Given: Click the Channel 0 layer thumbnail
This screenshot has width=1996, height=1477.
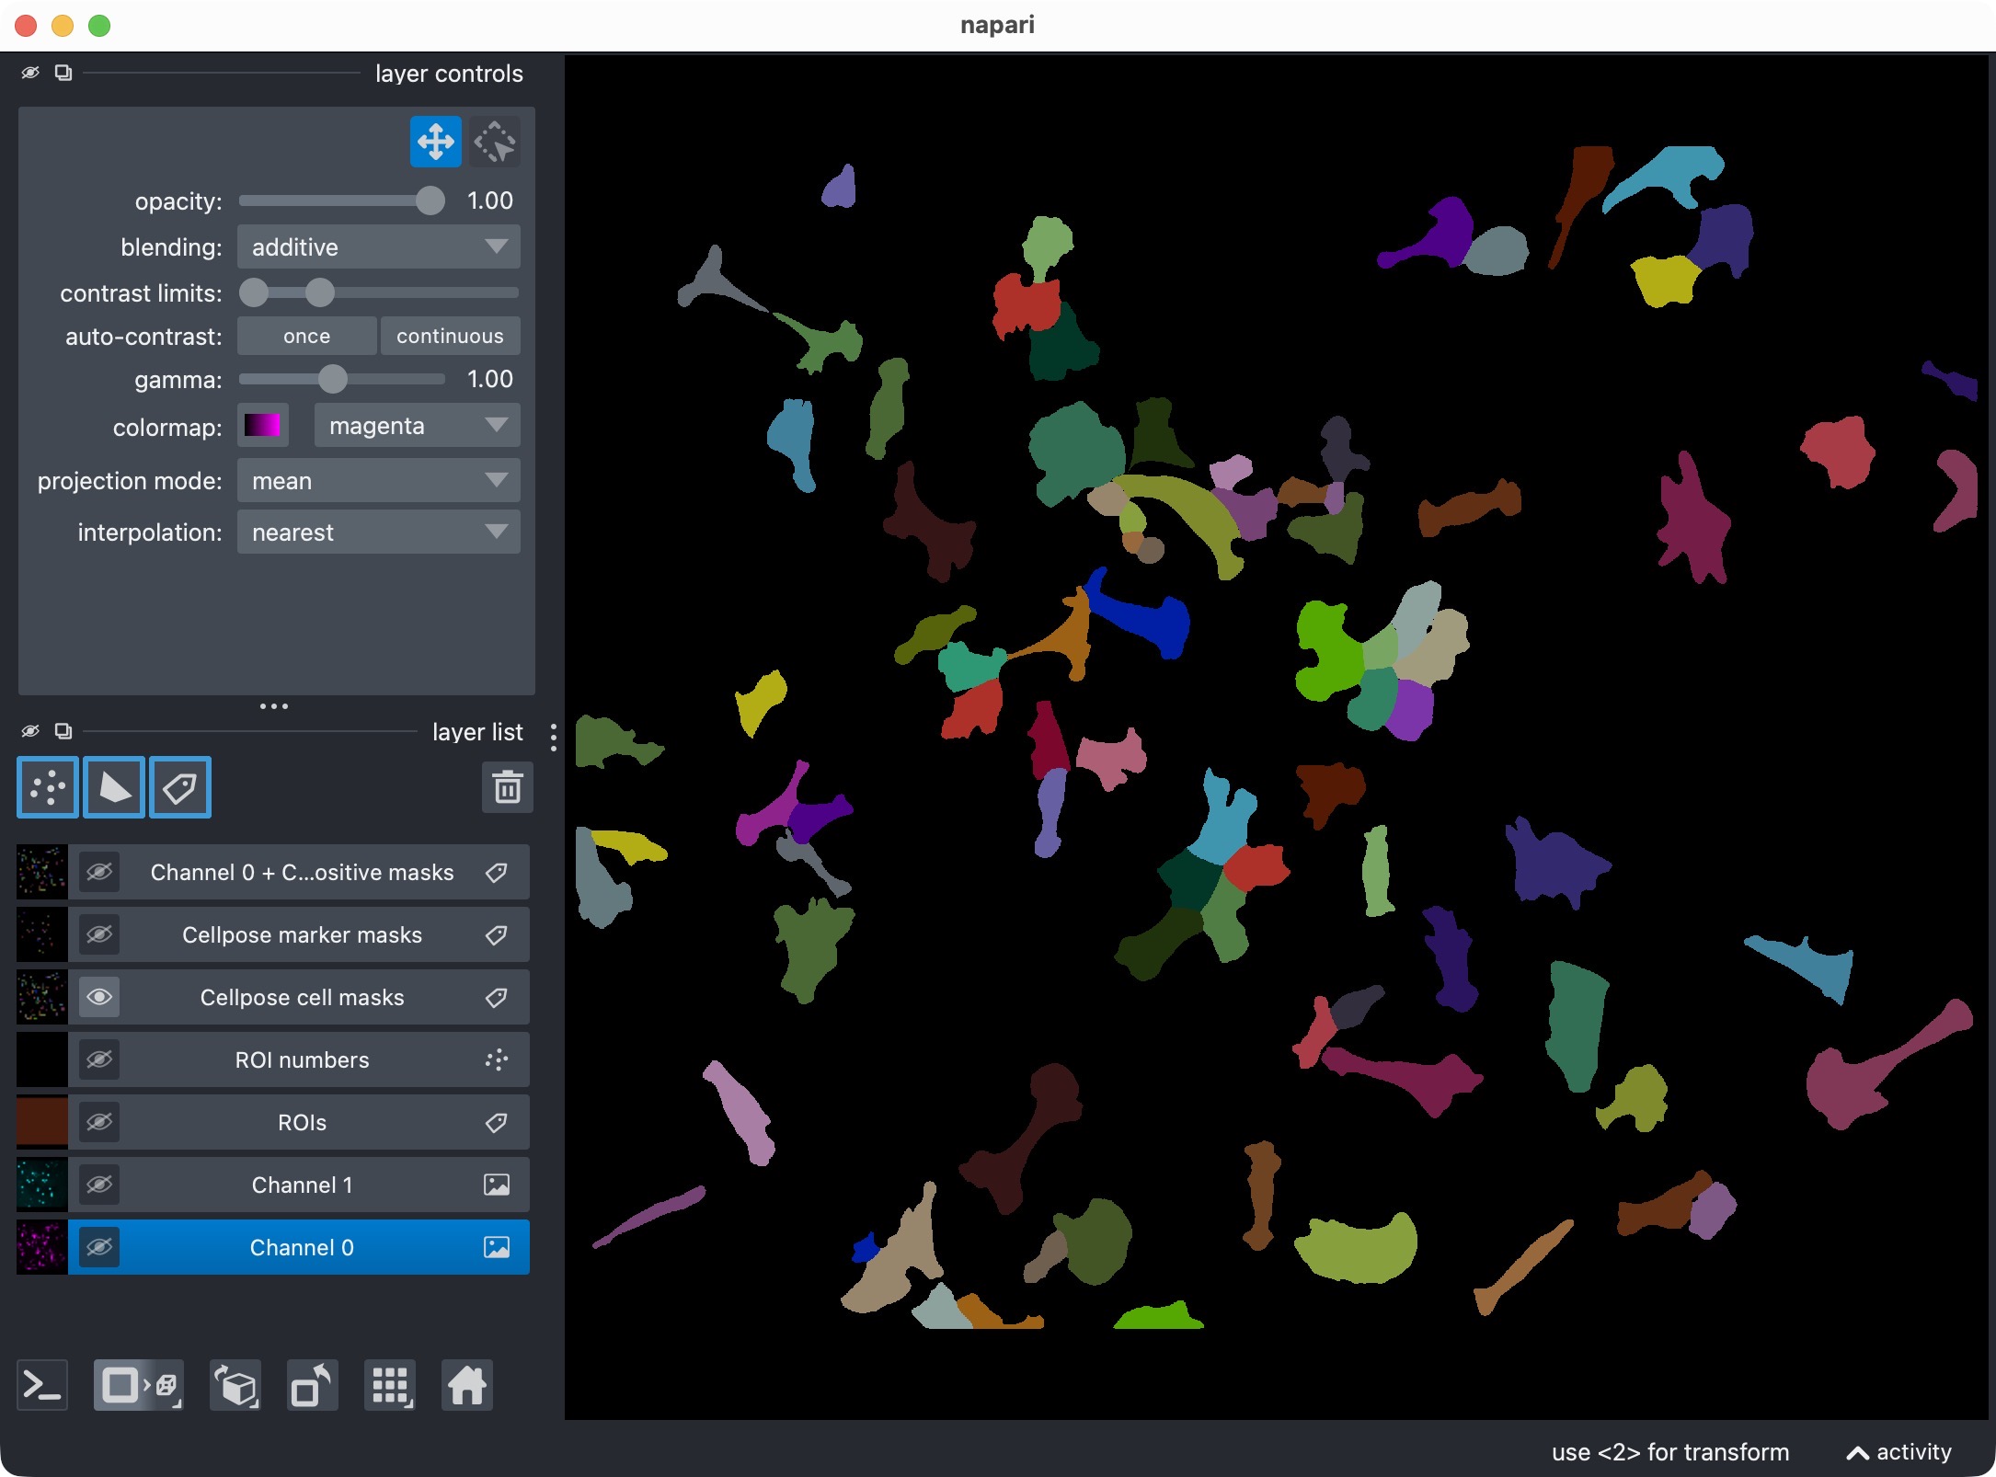Looking at the screenshot, I should (42, 1247).
